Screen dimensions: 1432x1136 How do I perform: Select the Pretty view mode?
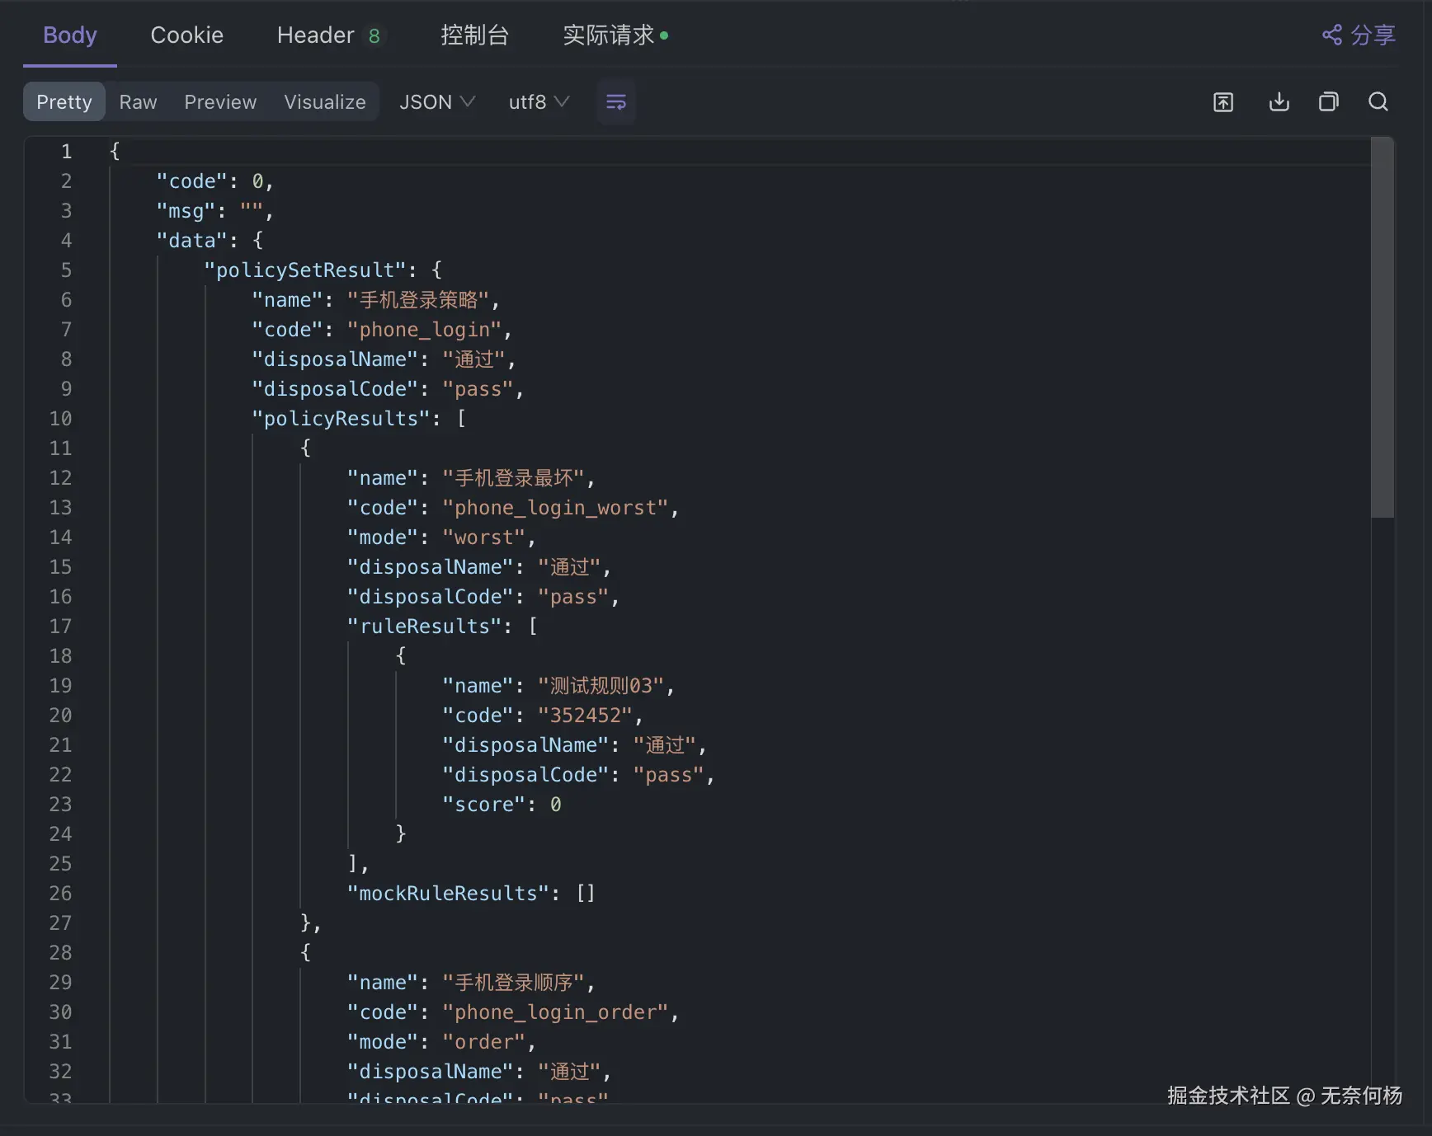pyautogui.click(x=64, y=101)
